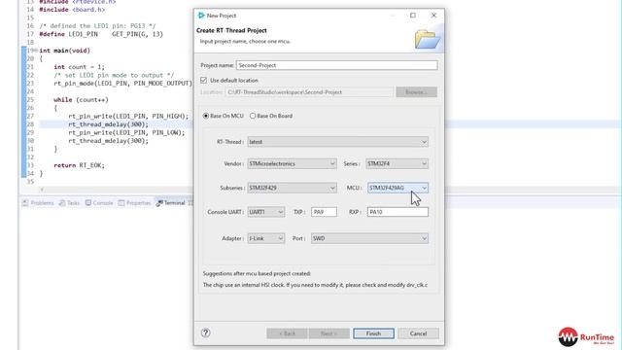Click the rt_pin_write PIN_LOW code line
Screen dimensions: 622x350
pyautogui.click(x=126, y=132)
